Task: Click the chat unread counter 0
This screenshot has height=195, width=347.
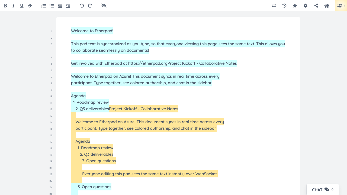Action: click(x=332, y=190)
